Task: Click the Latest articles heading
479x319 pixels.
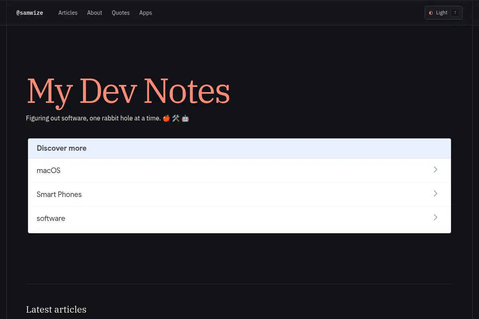Action: (56, 309)
